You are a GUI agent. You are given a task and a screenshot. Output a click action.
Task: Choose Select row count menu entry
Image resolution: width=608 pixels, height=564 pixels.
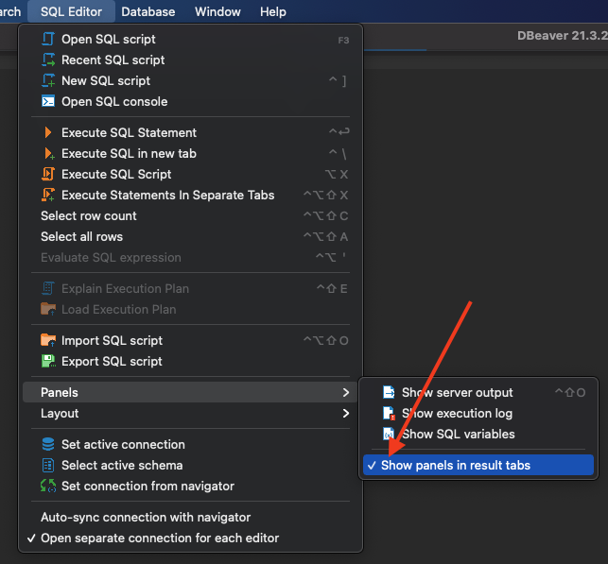[190, 215]
